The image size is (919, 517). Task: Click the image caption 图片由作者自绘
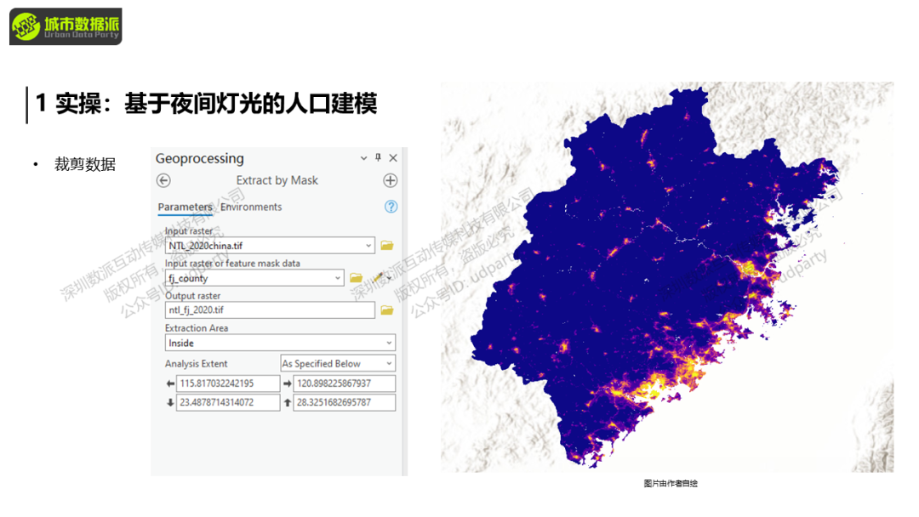[671, 483]
